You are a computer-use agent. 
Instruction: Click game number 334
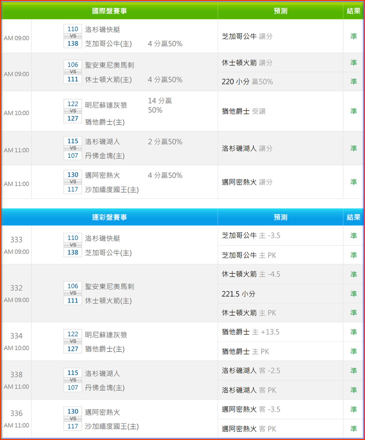(16, 336)
